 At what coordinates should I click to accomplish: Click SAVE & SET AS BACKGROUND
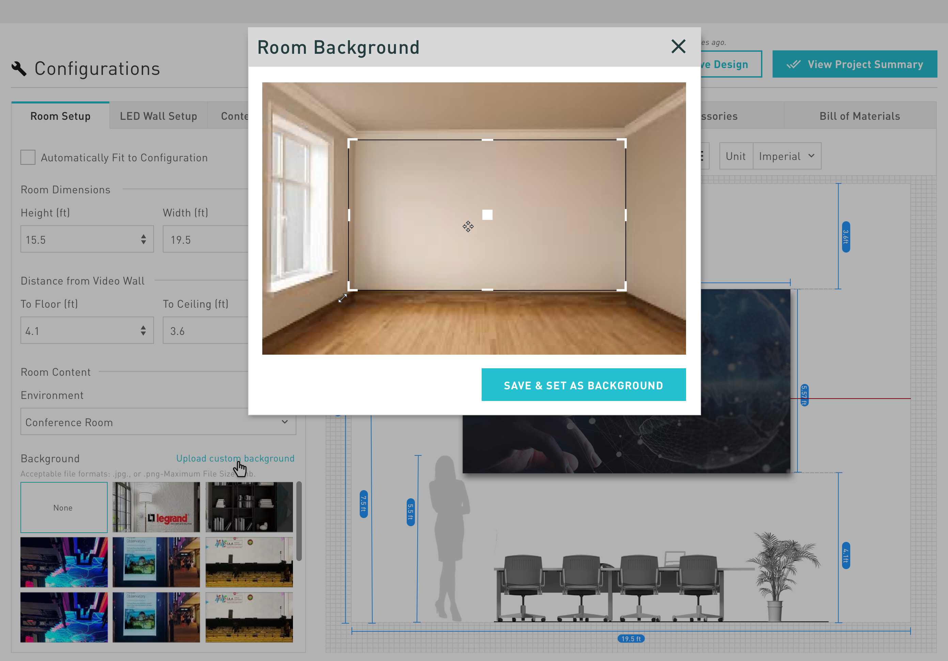point(583,385)
